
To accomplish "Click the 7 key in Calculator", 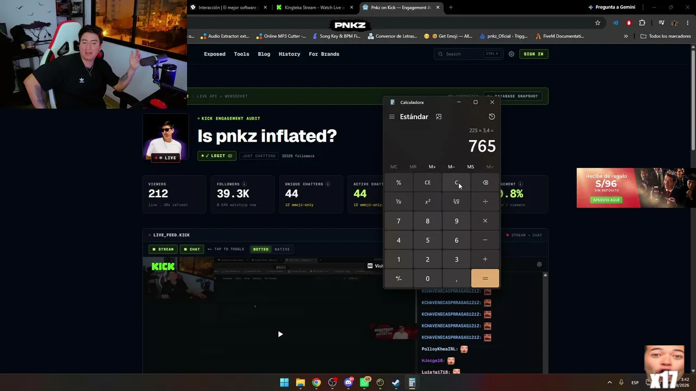I will pyautogui.click(x=399, y=221).
